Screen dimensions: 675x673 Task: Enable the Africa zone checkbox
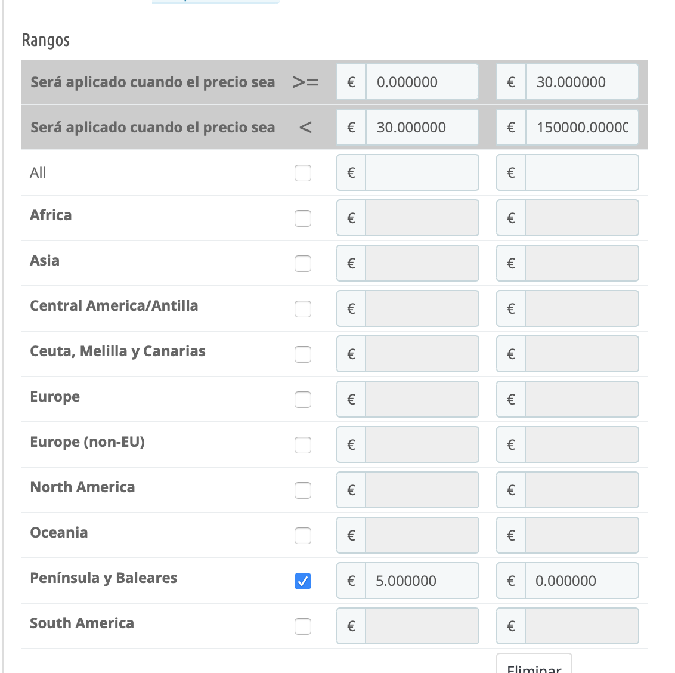pyautogui.click(x=303, y=218)
